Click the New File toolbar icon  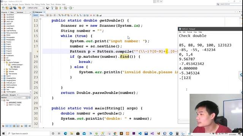(x=3, y=8)
